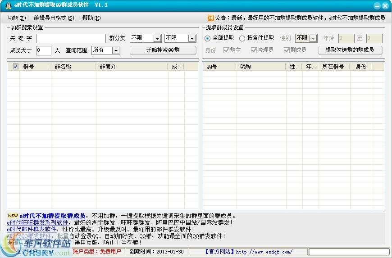Open the e时代不加群提取群成员 link
Image resolution: width=392 pixels, height=258 pixels.
click(x=52, y=216)
